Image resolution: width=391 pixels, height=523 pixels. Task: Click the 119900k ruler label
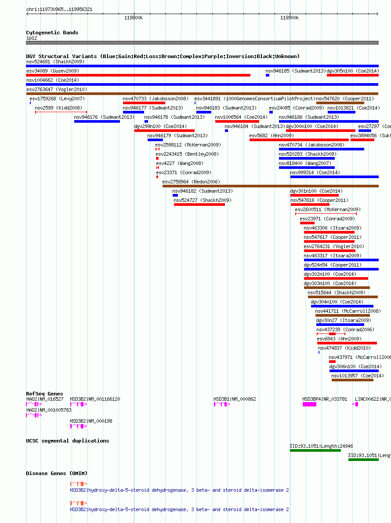click(x=290, y=18)
